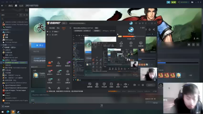The height and width of the screenshot is (114, 203).
Task: Click the help link beside the logo
Action: [77, 23]
